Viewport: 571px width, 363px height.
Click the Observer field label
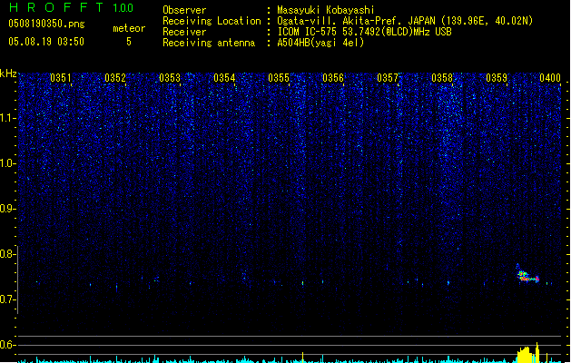184,10
